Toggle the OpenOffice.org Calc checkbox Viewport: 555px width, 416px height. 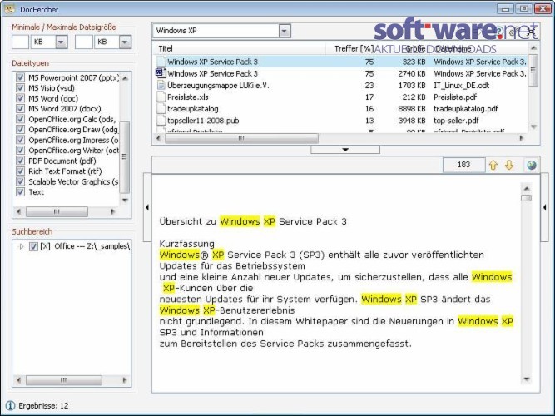click(20, 119)
